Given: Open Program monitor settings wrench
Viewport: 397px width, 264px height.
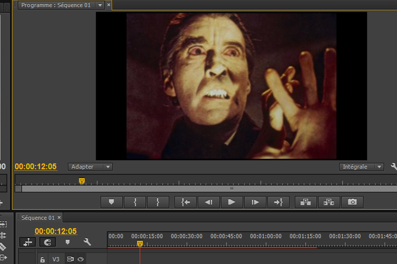Looking at the screenshot, I should [x=394, y=167].
